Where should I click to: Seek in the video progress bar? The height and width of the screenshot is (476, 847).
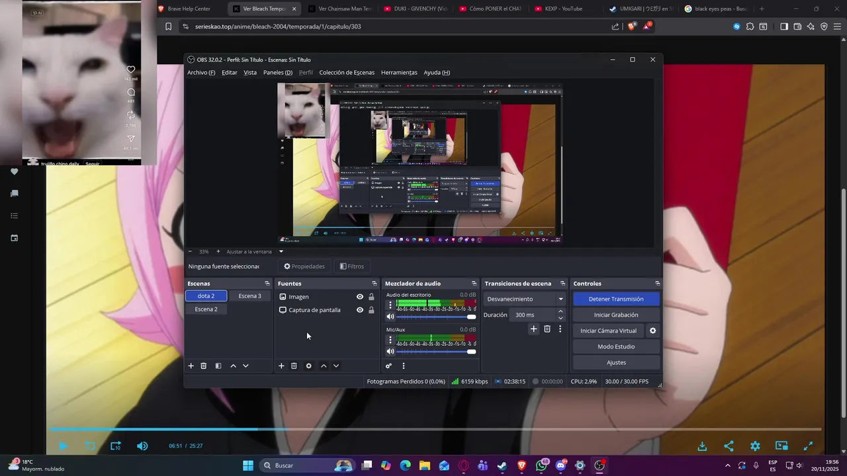(434, 429)
